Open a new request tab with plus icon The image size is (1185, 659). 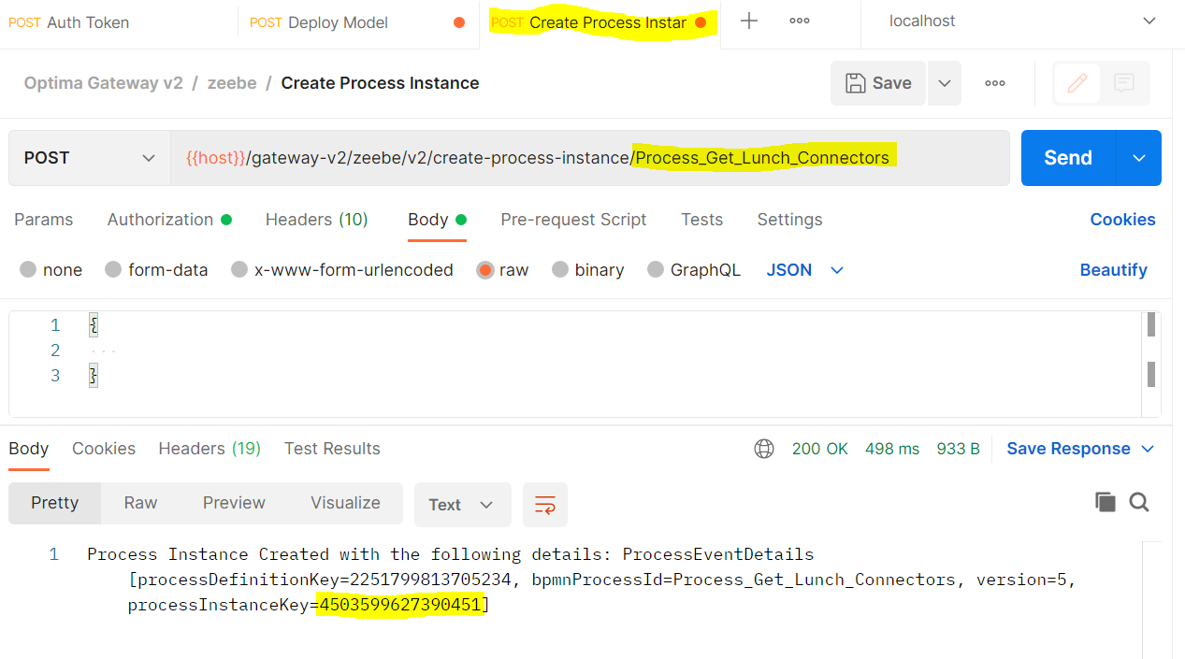coord(749,21)
